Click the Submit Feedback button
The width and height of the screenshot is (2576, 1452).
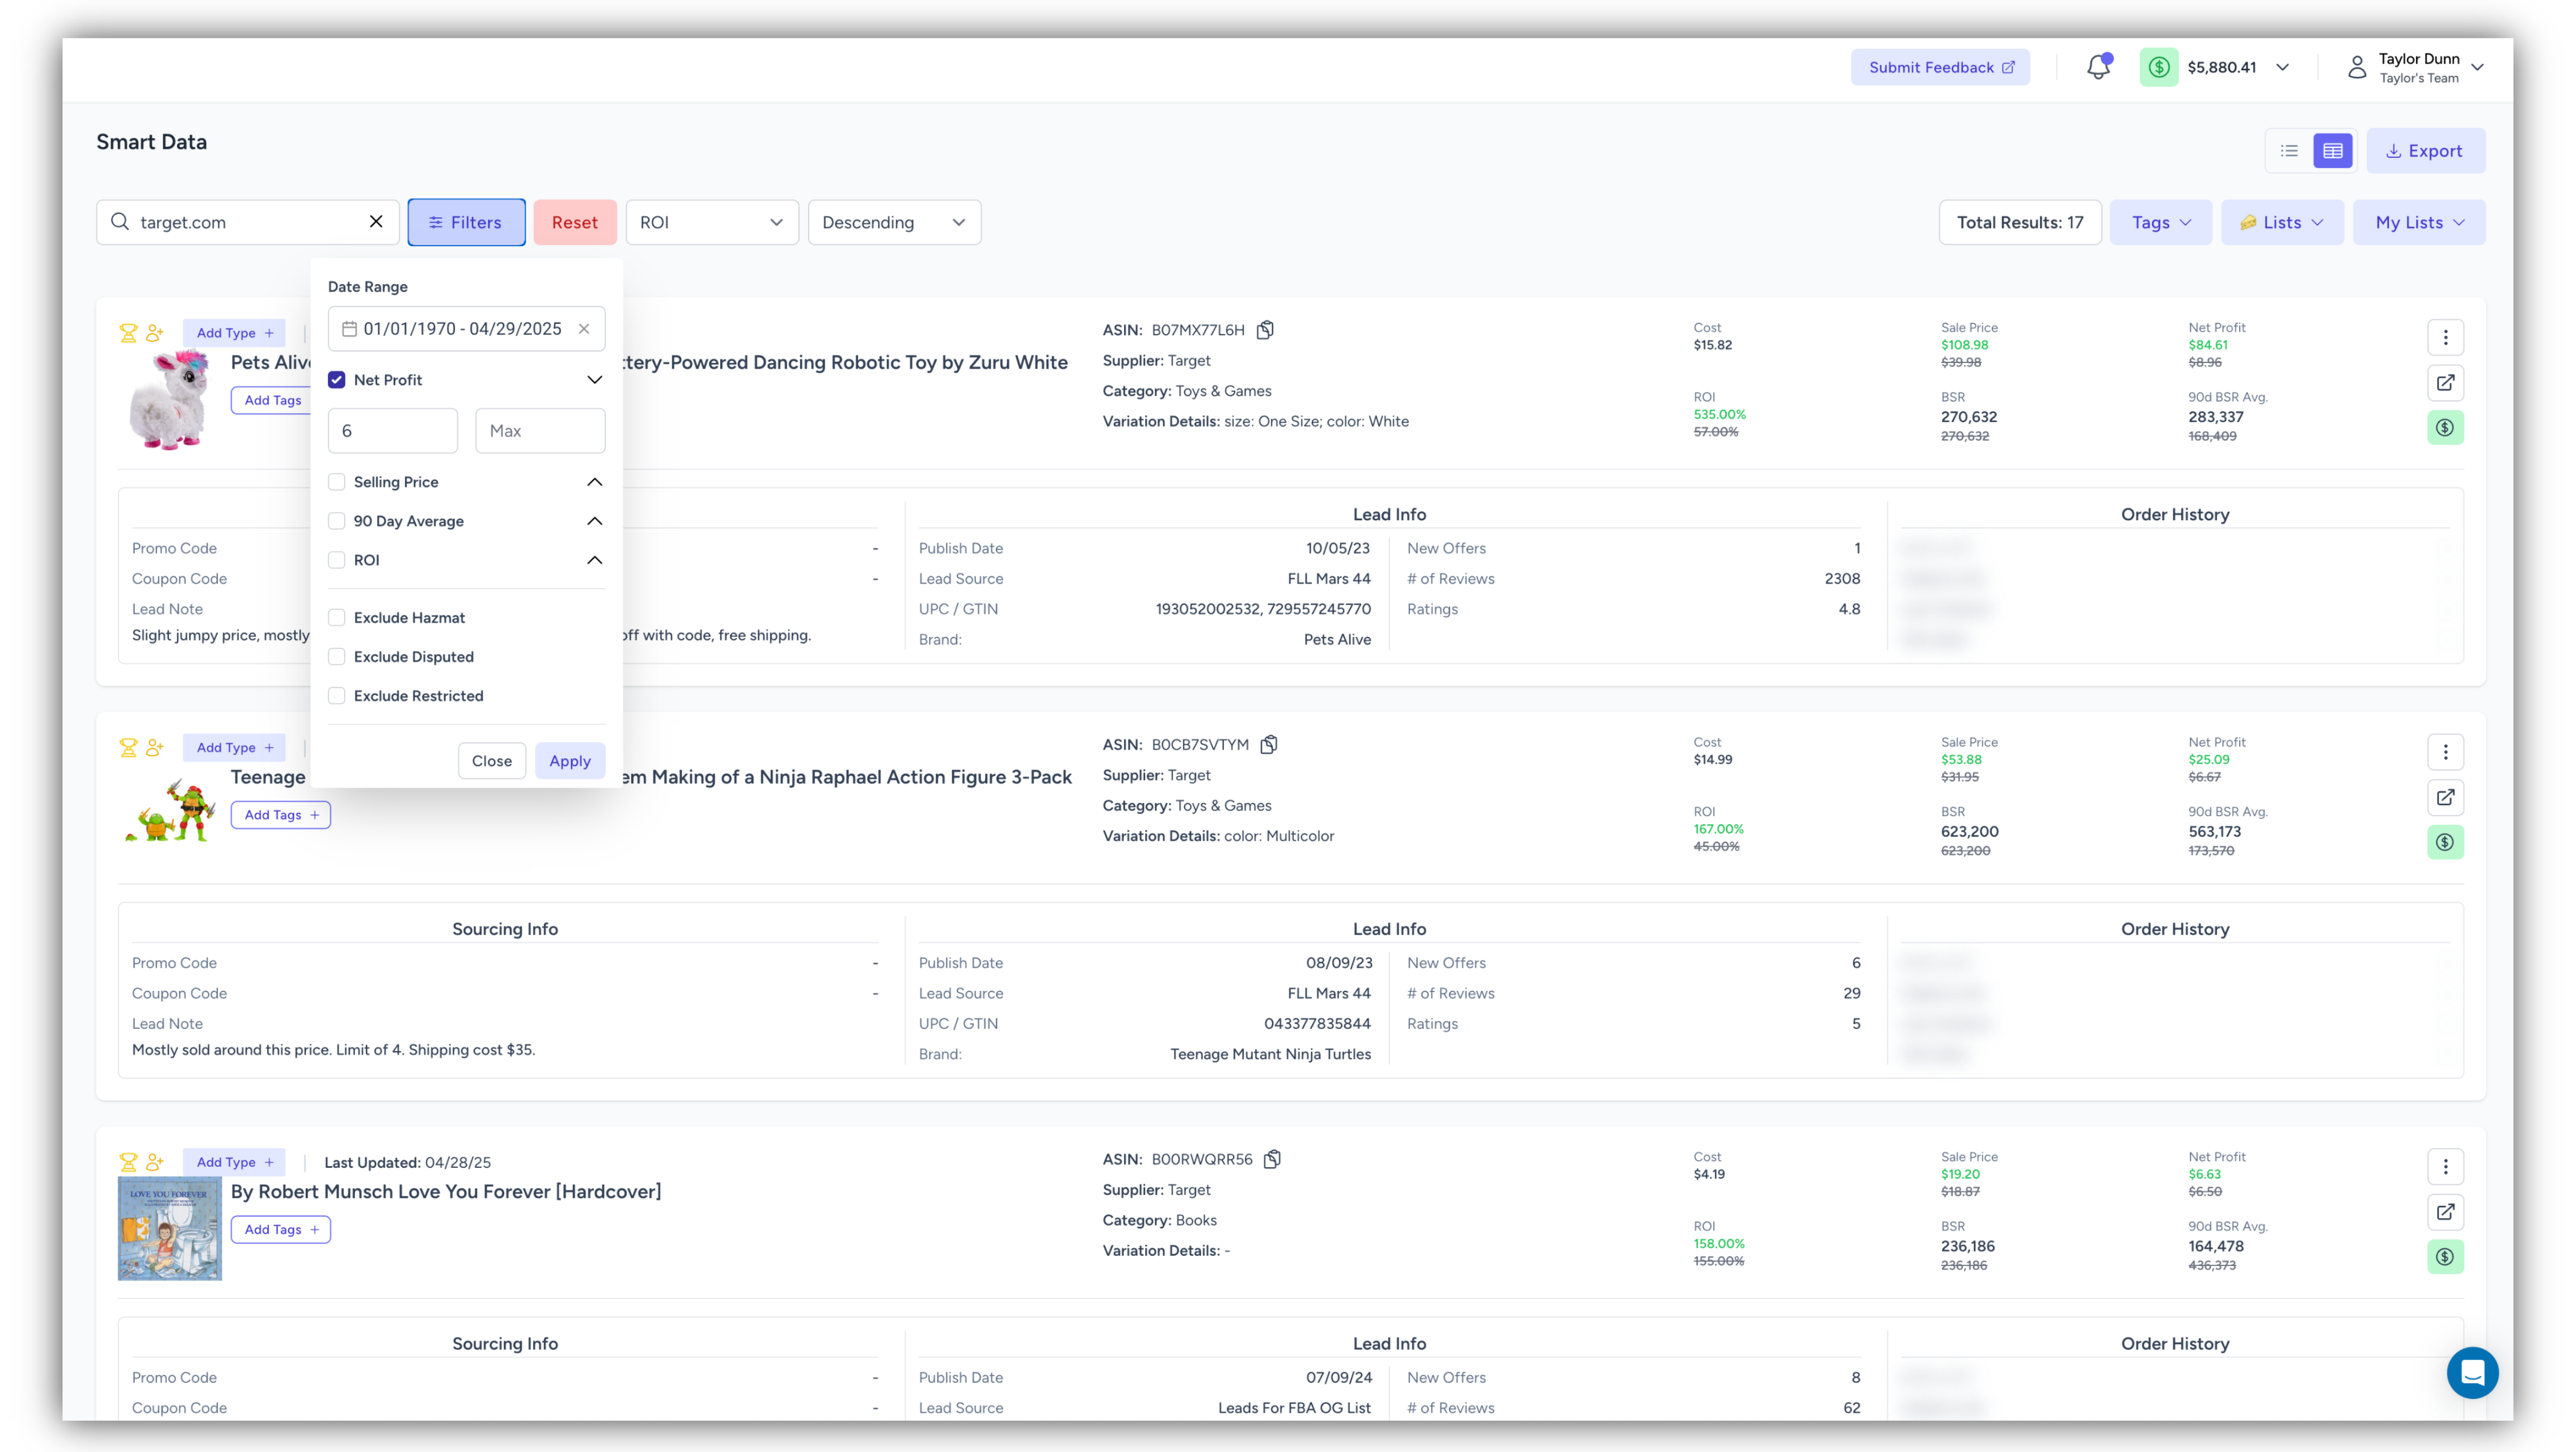click(1940, 67)
